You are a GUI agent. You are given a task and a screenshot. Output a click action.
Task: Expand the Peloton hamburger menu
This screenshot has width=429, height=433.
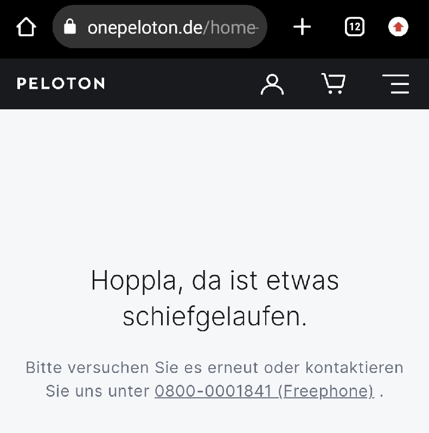tap(396, 84)
